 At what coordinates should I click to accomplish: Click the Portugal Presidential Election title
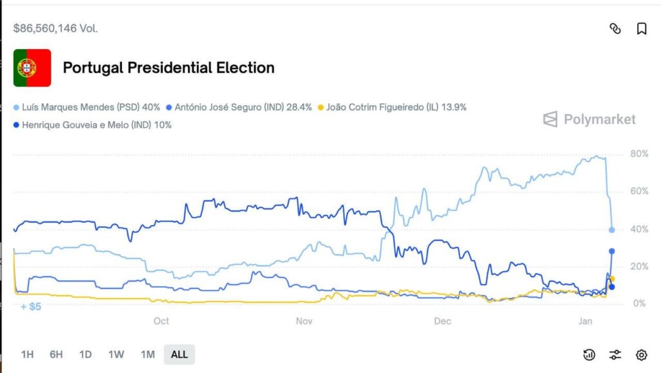pos(168,68)
